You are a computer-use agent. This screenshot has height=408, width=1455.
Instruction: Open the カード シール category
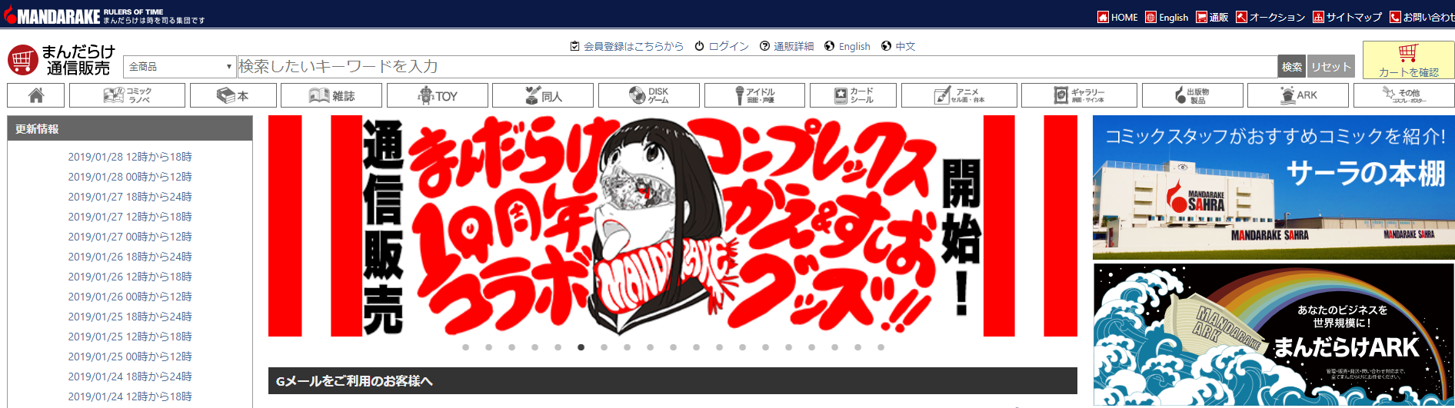click(853, 95)
